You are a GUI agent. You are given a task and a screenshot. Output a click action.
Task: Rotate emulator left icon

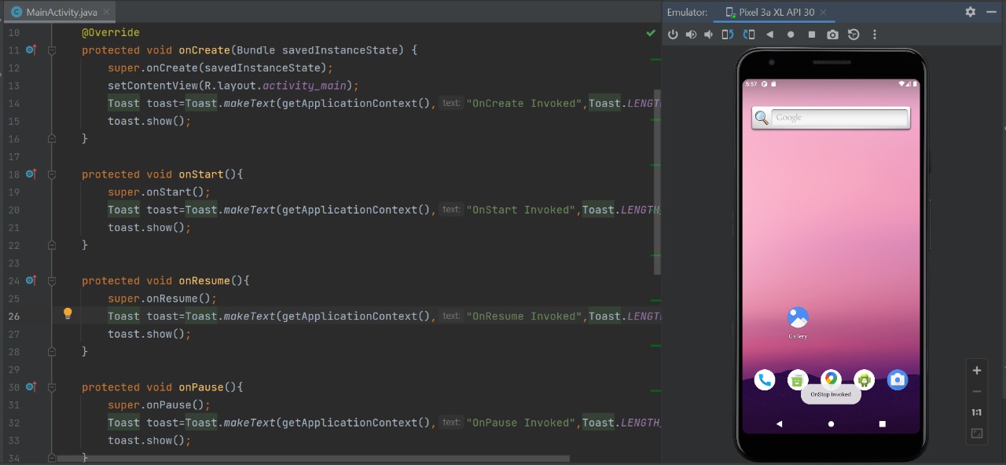click(728, 35)
